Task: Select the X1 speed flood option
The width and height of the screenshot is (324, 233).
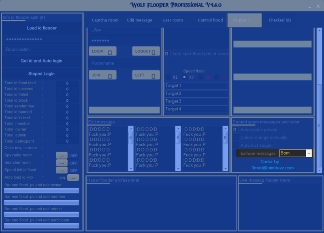Action: coord(168,77)
